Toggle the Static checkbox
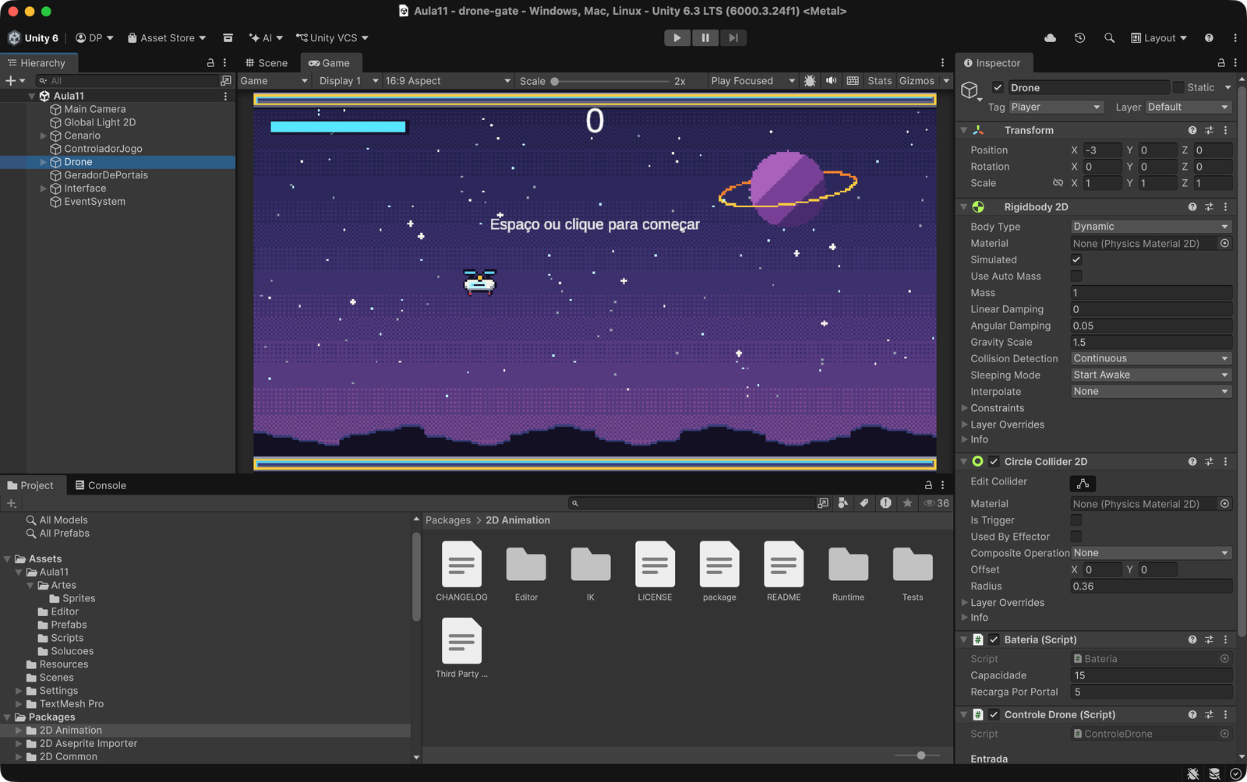The width and height of the screenshot is (1247, 782). [x=1178, y=87]
